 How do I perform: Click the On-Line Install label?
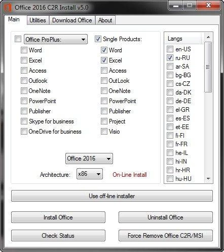pyautogui.click(x=130, y=175)
